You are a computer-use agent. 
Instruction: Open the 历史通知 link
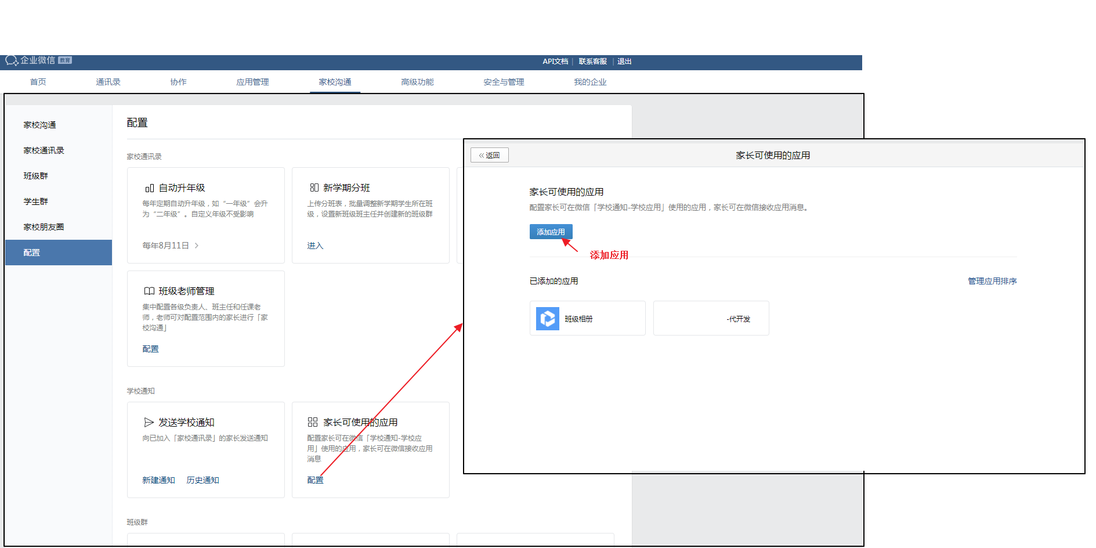tap(202, 480)
